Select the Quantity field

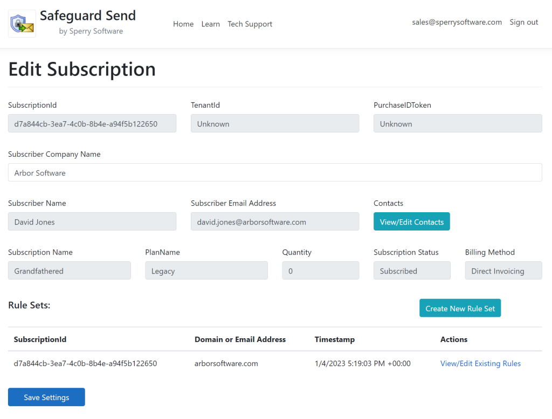[x=320, y=270]
